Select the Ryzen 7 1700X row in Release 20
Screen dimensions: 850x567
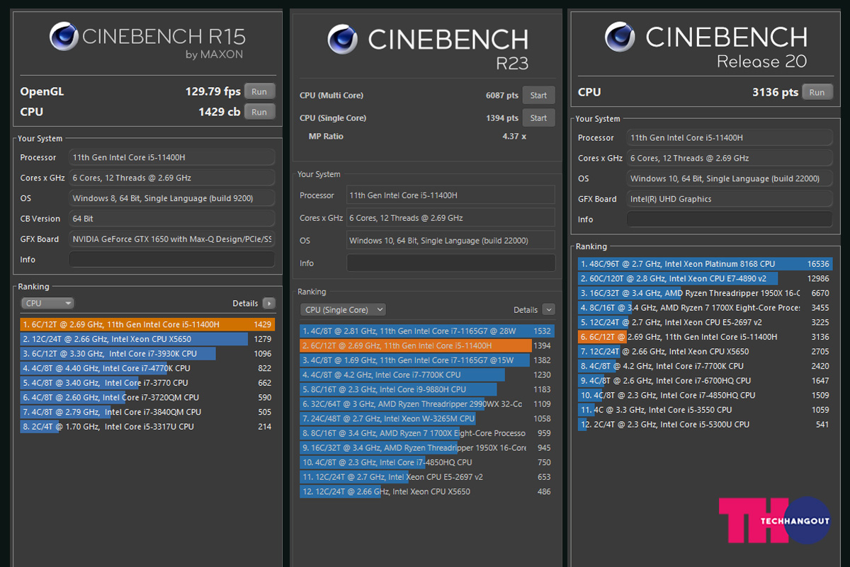click(x=705, y=308)
